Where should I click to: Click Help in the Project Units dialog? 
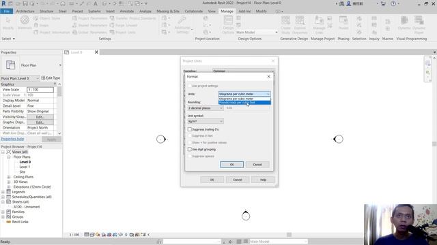(x=263, y=180)
